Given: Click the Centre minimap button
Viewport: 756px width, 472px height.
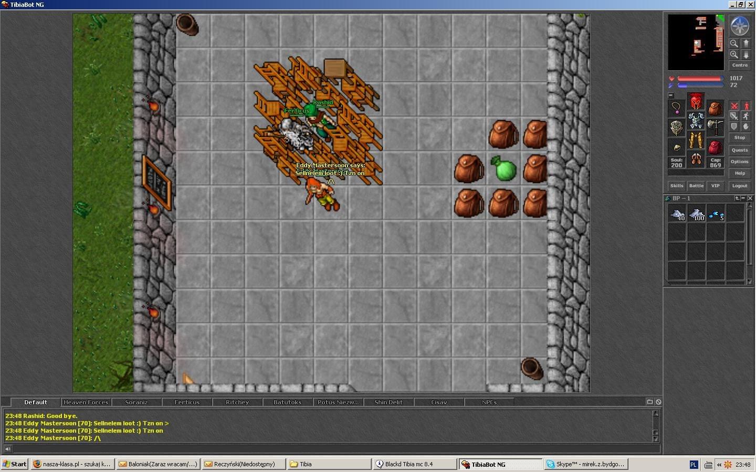Looking at the screenshot, I should 740,66.
